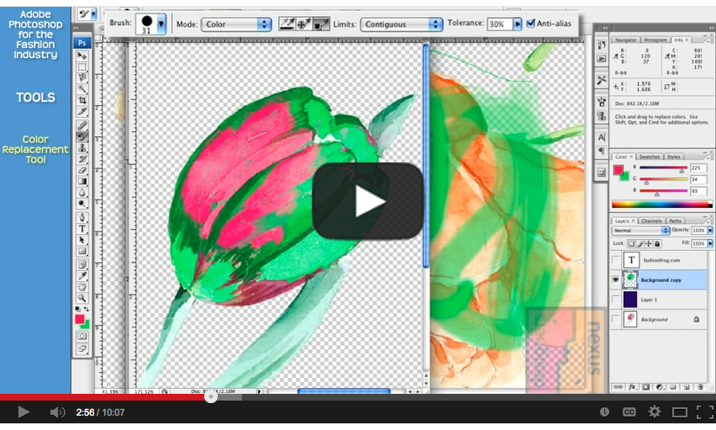Hide the Background copy layer eye

click(x=615, y=279)
